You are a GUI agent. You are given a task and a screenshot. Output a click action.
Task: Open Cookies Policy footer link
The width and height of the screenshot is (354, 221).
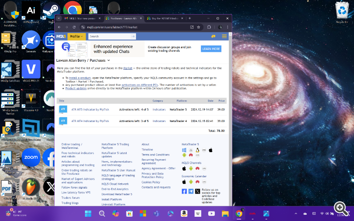click(x=151, y=182)
